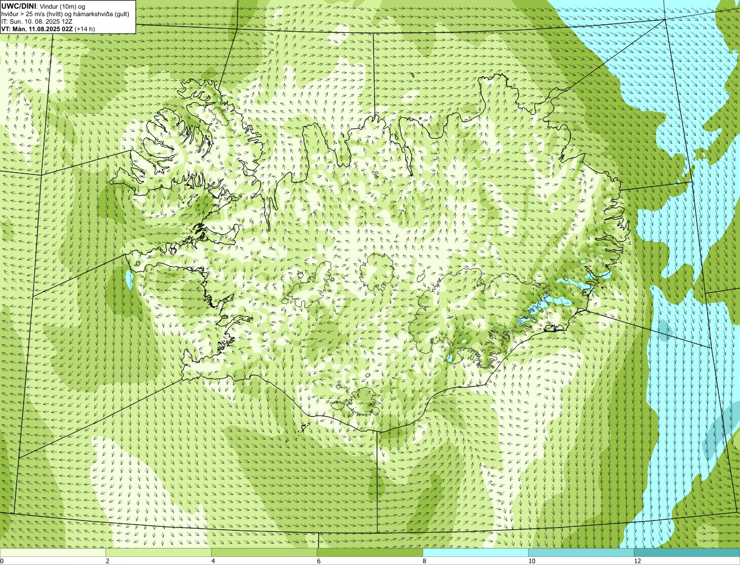Click the legend scale label "8"

tap(424, 561)
